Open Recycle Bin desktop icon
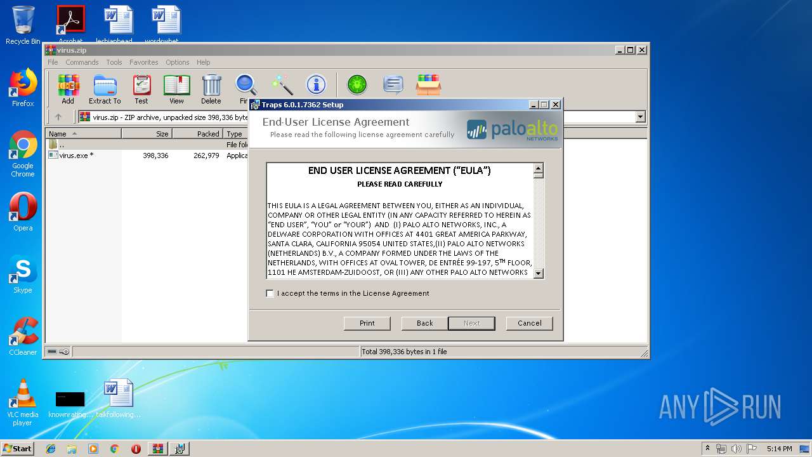This screenshot has width=812, height=457. coord(23,25)
